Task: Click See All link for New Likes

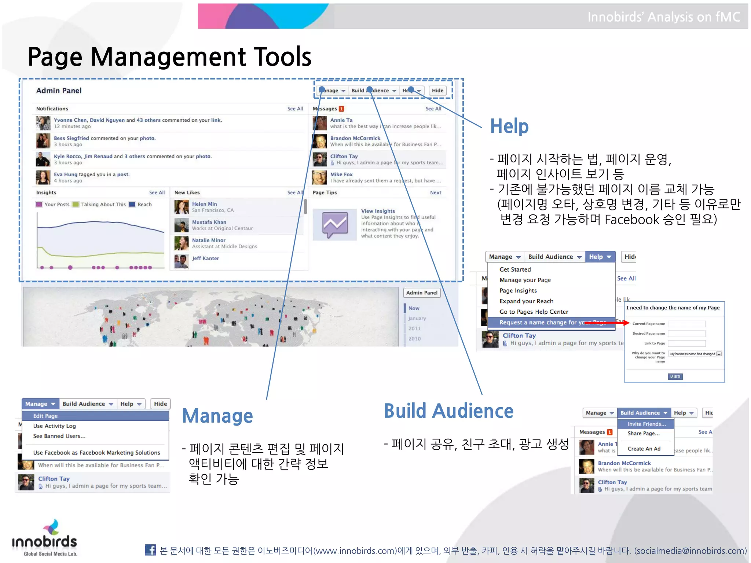Action: pos(295,192)
